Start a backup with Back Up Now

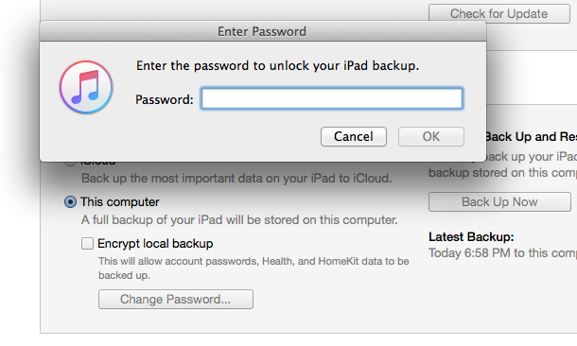coord(499,202)
